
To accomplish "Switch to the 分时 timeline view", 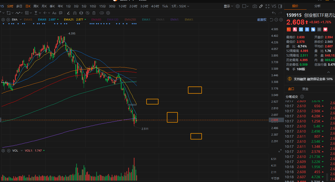I will pos(10,6).
